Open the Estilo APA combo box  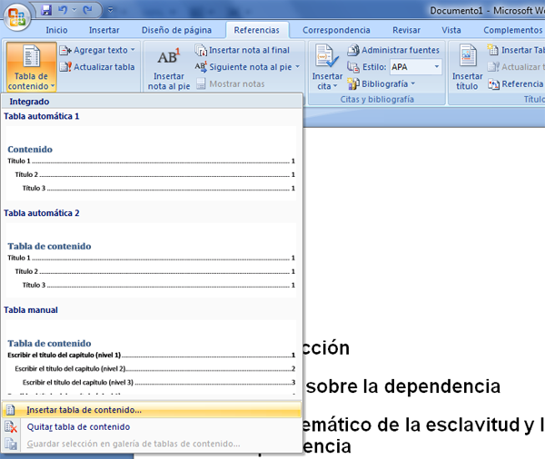[x=437, y=67]
